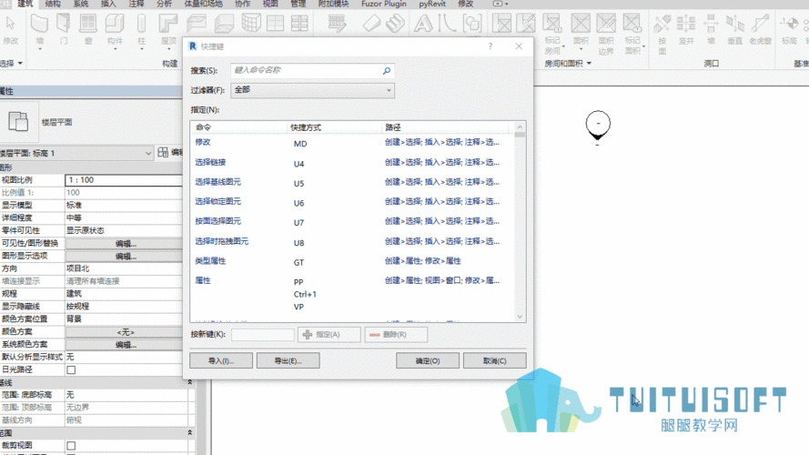This screenshot has height=455, width=809.
Task: Click the 导入(I)... button
Action: pyautogui.click(x=221, y=360)
